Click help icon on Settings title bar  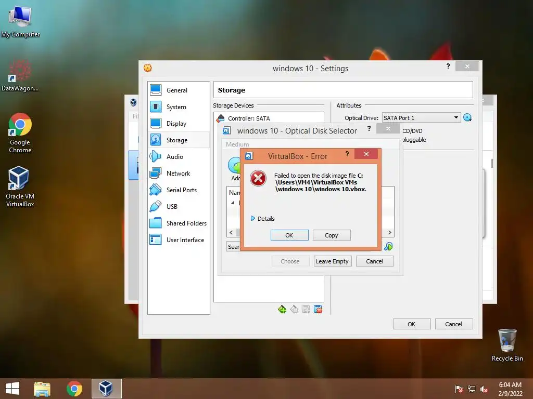(448, 66)
